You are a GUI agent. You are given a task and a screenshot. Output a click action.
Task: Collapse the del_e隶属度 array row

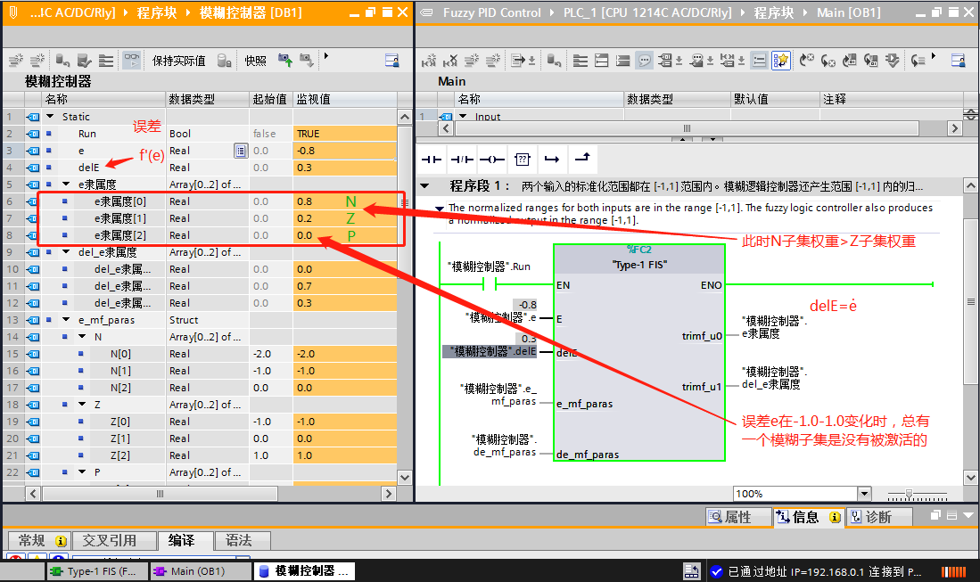point(66,252)
